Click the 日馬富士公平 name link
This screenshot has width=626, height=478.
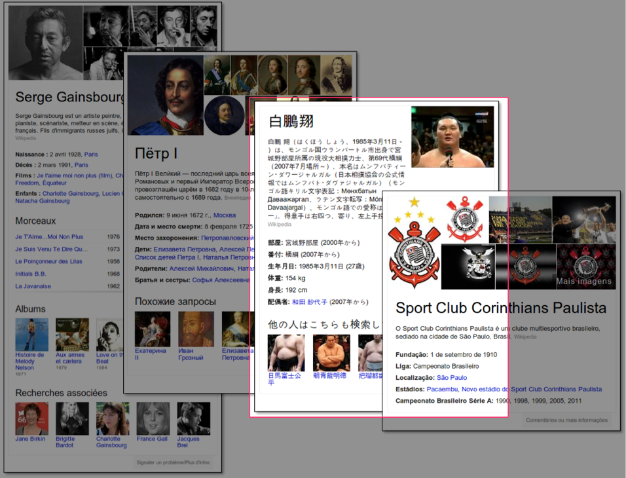point(284,378)
